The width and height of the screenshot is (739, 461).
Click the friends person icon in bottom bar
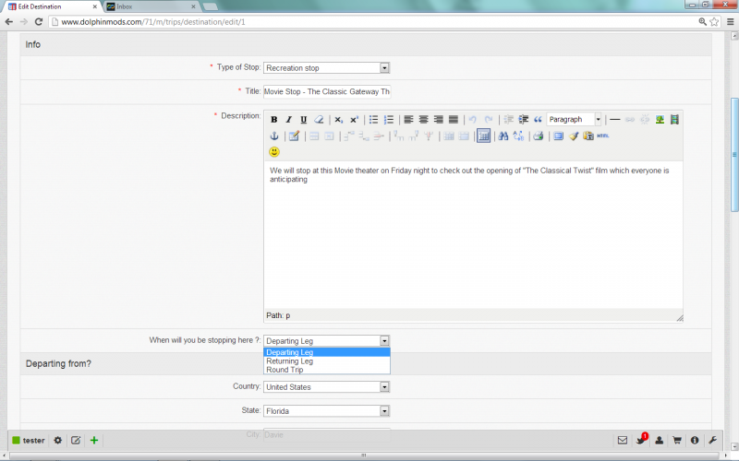tap(659, 441)
